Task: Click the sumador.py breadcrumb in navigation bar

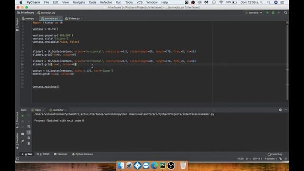Action: point(47,13)
